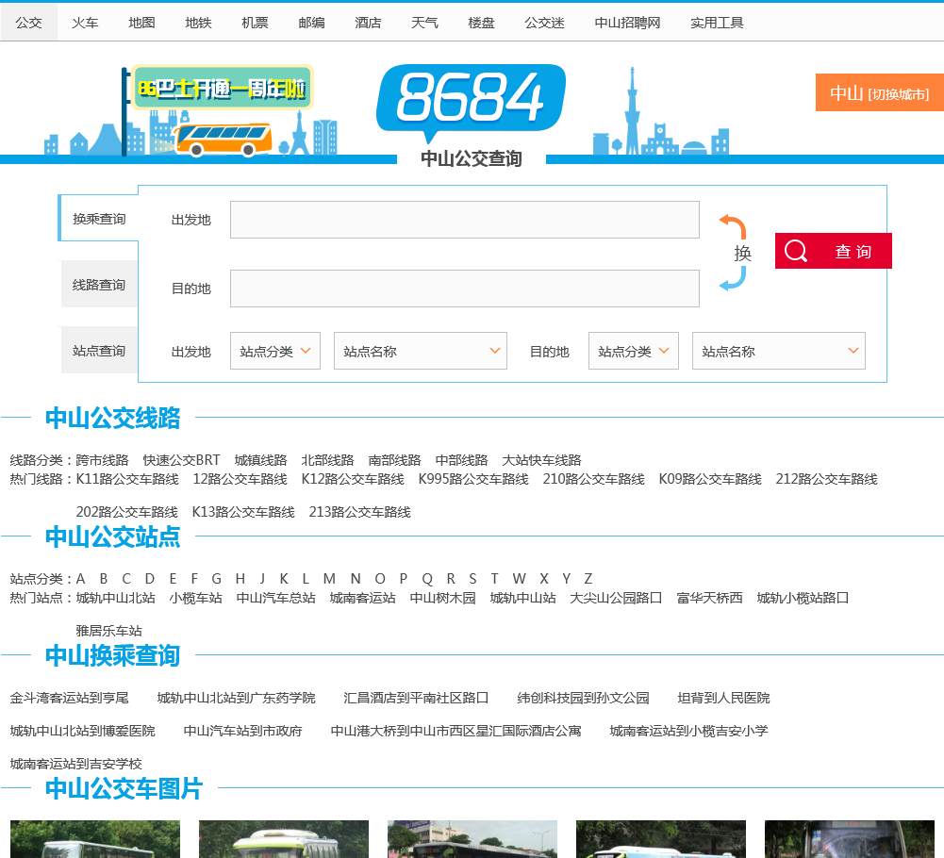The width and height of the screenshot is (944, 858).
Task: Select station category letter A
Action: pos(80,579)
